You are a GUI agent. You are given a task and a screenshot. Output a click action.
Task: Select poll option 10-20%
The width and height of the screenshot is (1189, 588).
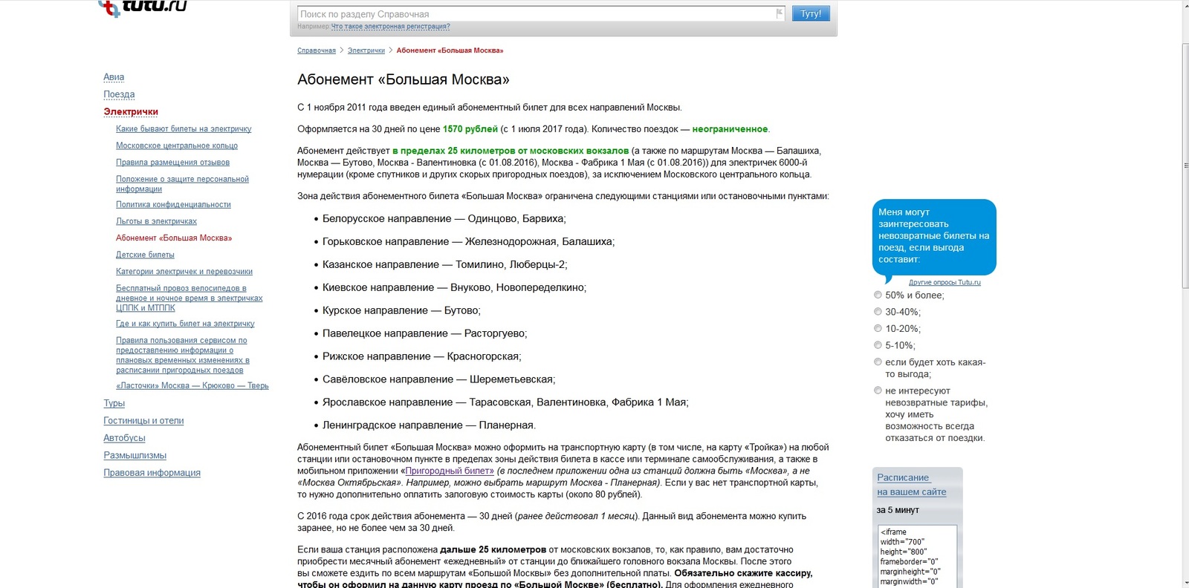pos(878,328)
